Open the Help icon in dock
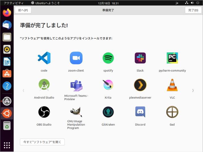The width and height of the screenshot is (203, 152). (x=7, y=86)
